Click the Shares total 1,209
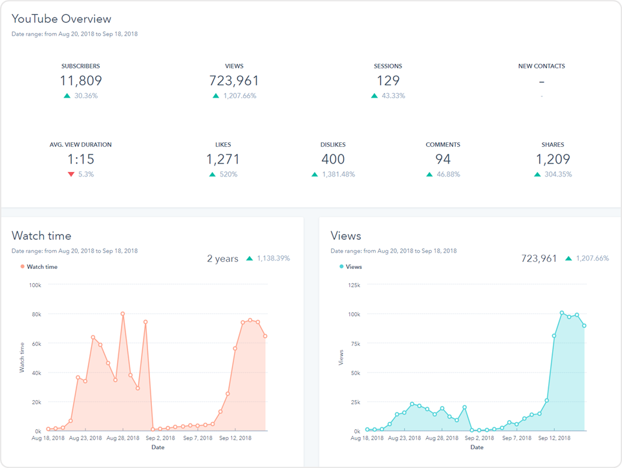The width and height of the screenshot is (622, 468). click(553, 159)
